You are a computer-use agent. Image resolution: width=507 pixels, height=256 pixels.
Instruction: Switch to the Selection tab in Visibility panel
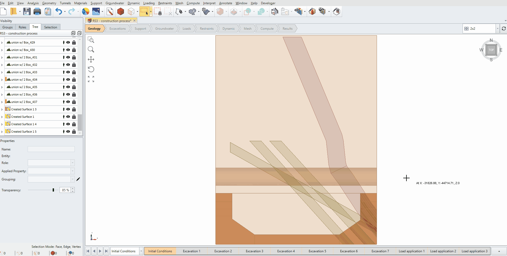pos(51,27)
